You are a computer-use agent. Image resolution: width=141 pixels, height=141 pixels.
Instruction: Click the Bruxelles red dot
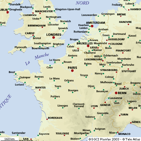coord(88,46)
